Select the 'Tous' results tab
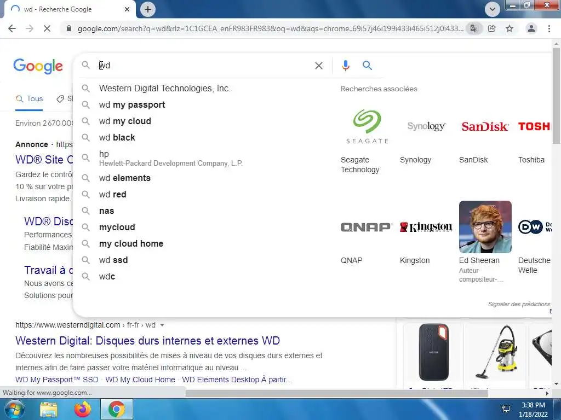The width and height of the screenshot is (561, 420). tap(30, 99)
